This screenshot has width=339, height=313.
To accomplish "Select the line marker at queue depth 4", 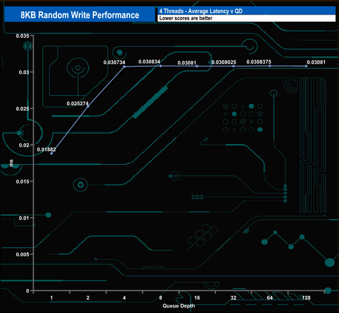I will pos(124,67).
